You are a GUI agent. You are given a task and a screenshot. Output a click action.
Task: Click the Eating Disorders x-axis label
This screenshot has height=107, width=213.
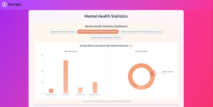tap(95, 95)
